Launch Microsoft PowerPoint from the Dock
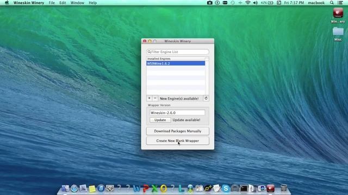The width and height of the screenshot is (348, 195). [146, 188]
